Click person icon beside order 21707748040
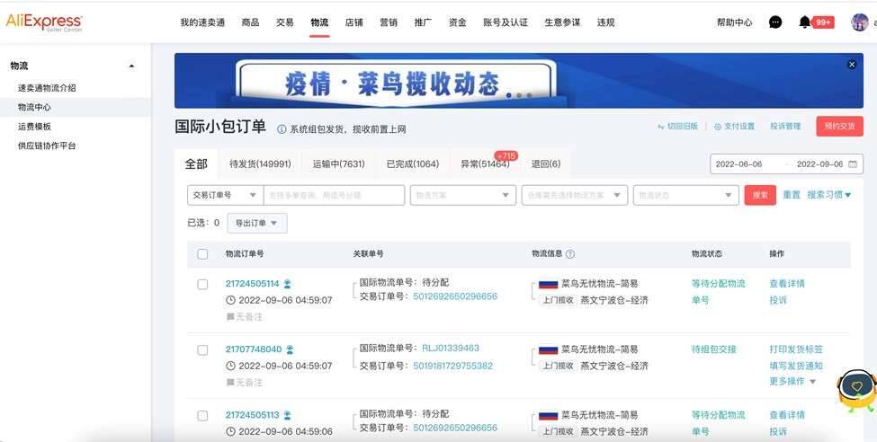 point(290,349)
